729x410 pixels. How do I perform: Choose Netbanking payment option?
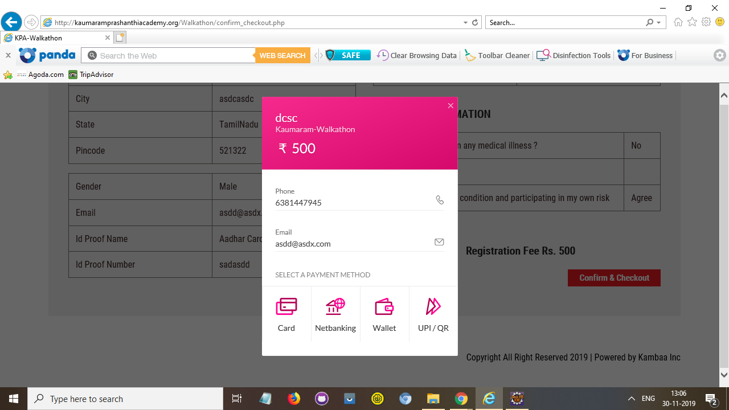click(335, 314)
